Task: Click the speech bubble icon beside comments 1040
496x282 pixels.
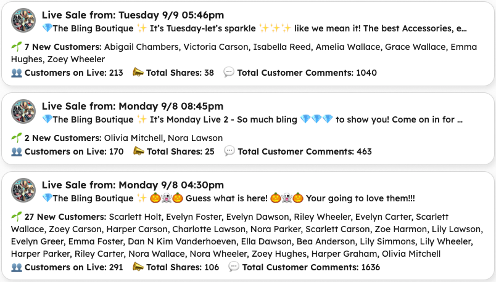Action: click(x=229, y=73)
